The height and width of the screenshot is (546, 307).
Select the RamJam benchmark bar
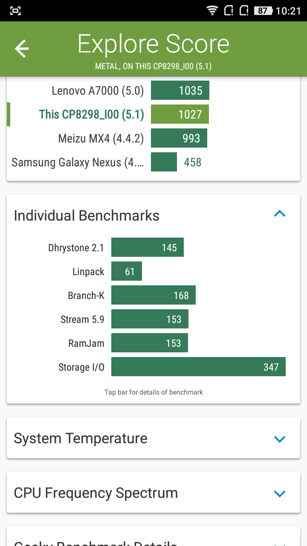(x=149, y=343)
